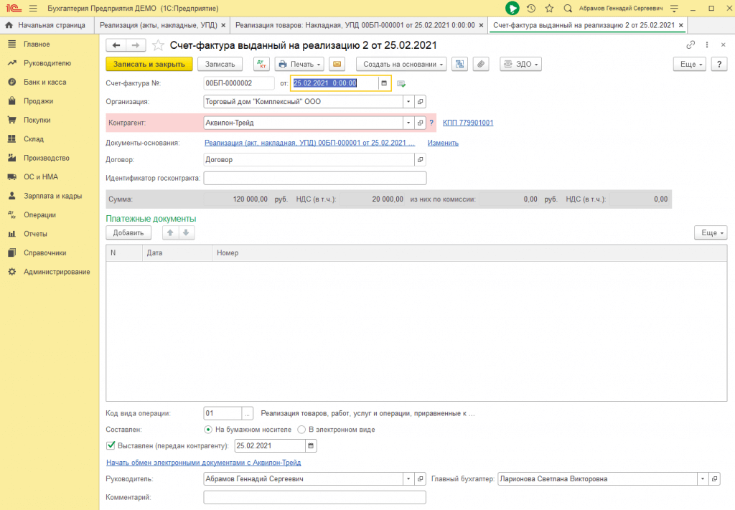Expand Контрагент dropdown list

point(408,123)
